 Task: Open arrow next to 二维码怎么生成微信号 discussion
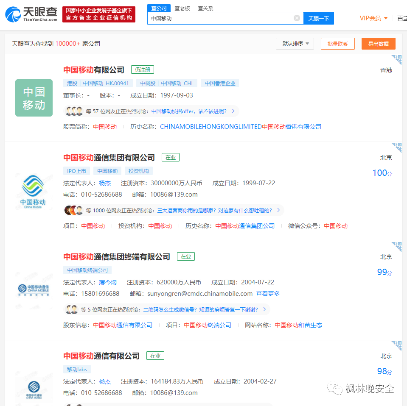264,309
